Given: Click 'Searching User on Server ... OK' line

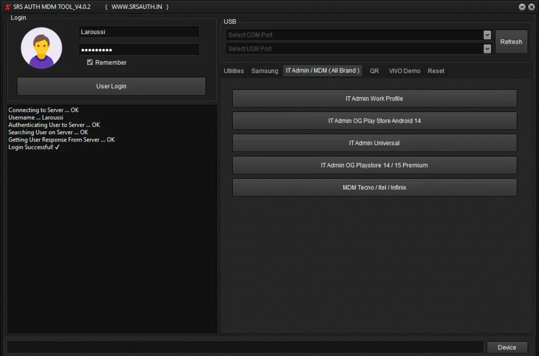Looking at the screenshot, I should coord(48,133).
